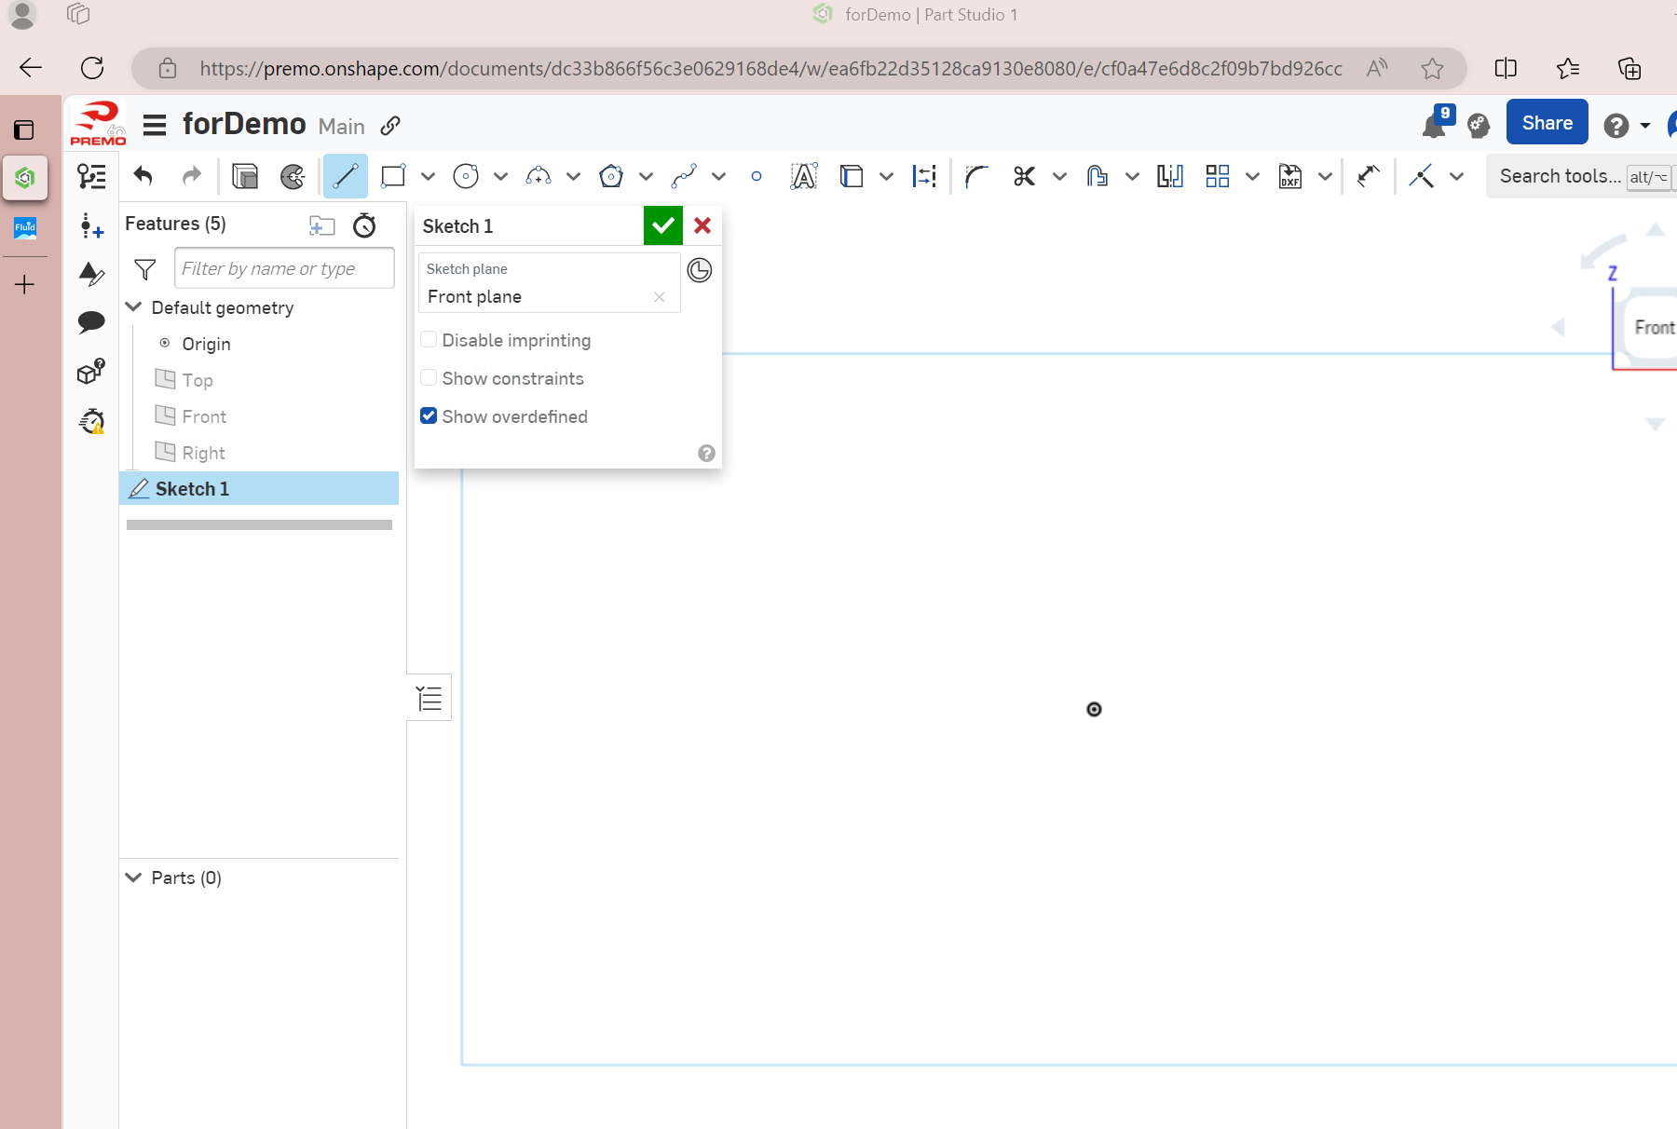Screen dimensions: 1677x1129
Task: Open rectangle tool dropdown arrow
Action: pos(428,176)
